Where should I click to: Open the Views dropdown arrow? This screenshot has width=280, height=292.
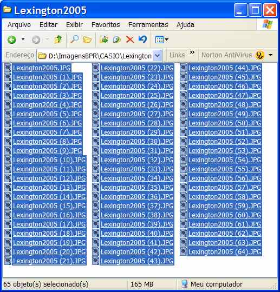tap(167, 39)
